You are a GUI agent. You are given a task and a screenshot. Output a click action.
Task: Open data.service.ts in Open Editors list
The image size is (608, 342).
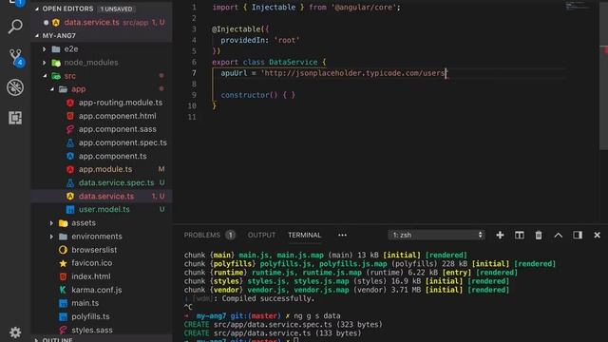click(x=102, y=23)
